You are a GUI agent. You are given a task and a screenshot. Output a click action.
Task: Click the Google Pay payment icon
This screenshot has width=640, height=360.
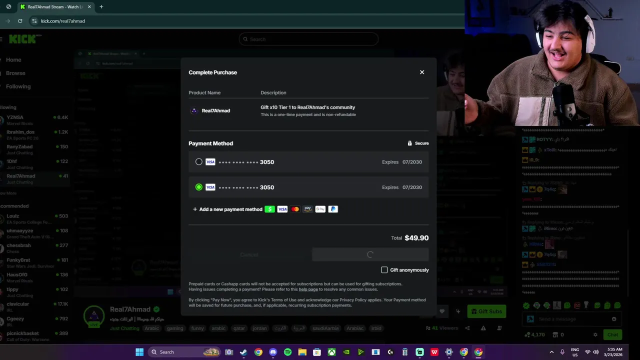click(320, 209)
